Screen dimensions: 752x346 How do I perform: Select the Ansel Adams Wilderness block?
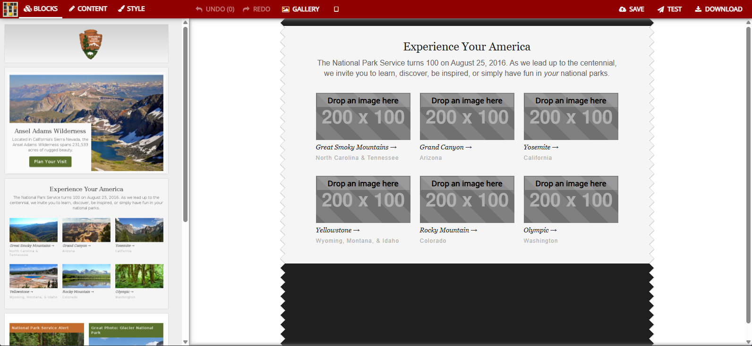[86, 121]
